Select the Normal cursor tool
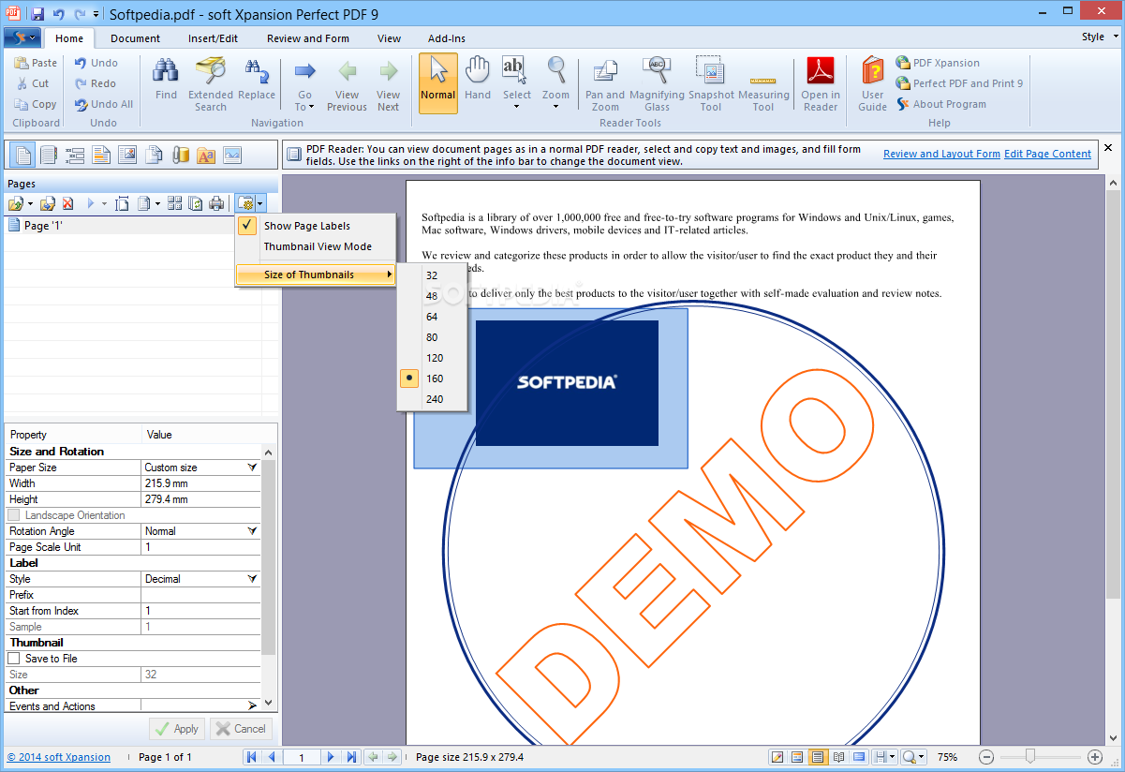 (437, 82)
